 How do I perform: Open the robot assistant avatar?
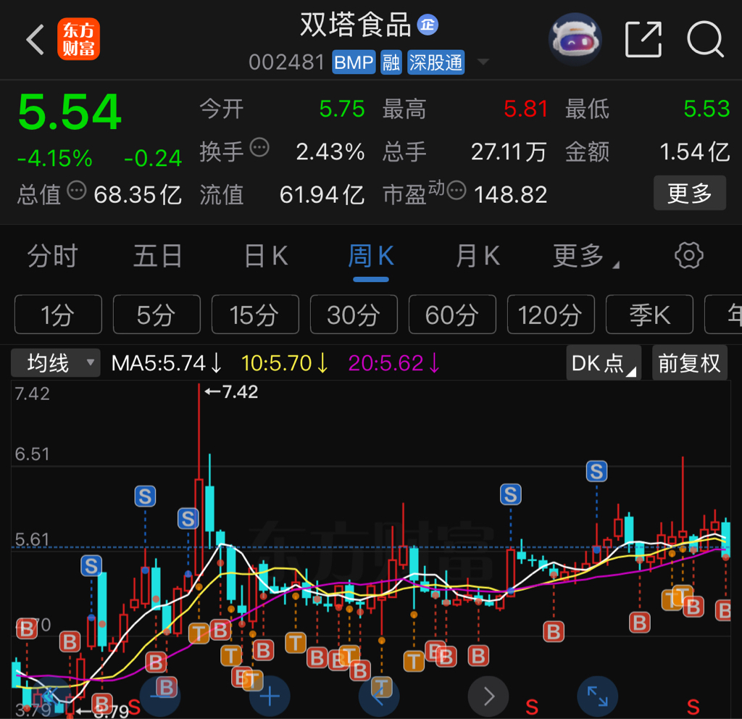tap(575, 39)
